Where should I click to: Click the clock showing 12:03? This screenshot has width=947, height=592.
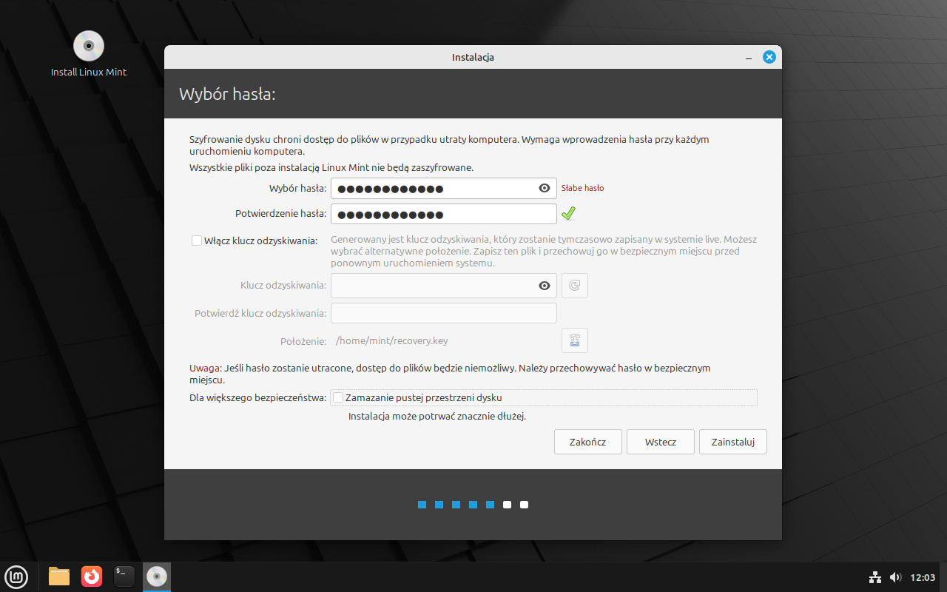[923, 577]
